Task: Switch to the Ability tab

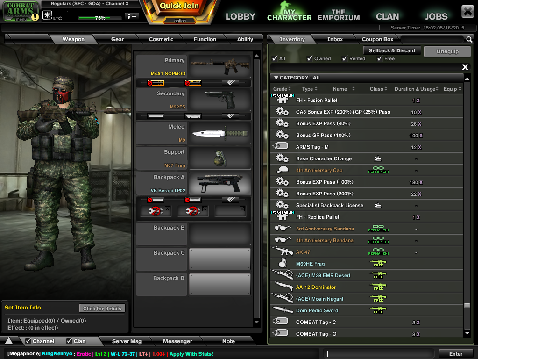Action: (245, 39)
